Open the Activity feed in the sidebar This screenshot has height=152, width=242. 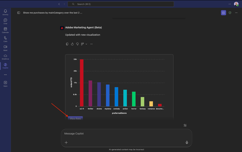pyautogui.click(x=5, y=12)
